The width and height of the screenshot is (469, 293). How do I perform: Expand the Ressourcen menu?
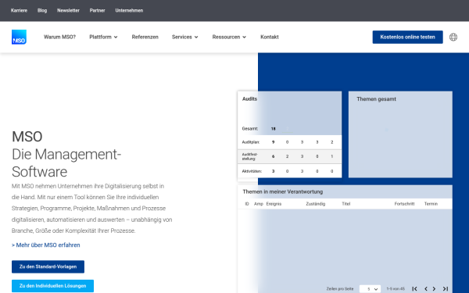click(x=229, y=37)
